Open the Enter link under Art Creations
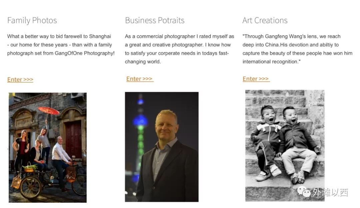360x208 pixels. pyautogui.click(x=256, y=79)
